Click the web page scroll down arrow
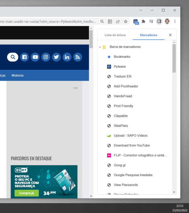The width and height of the screenshot is (189, 213). click(x=91, y=196)
